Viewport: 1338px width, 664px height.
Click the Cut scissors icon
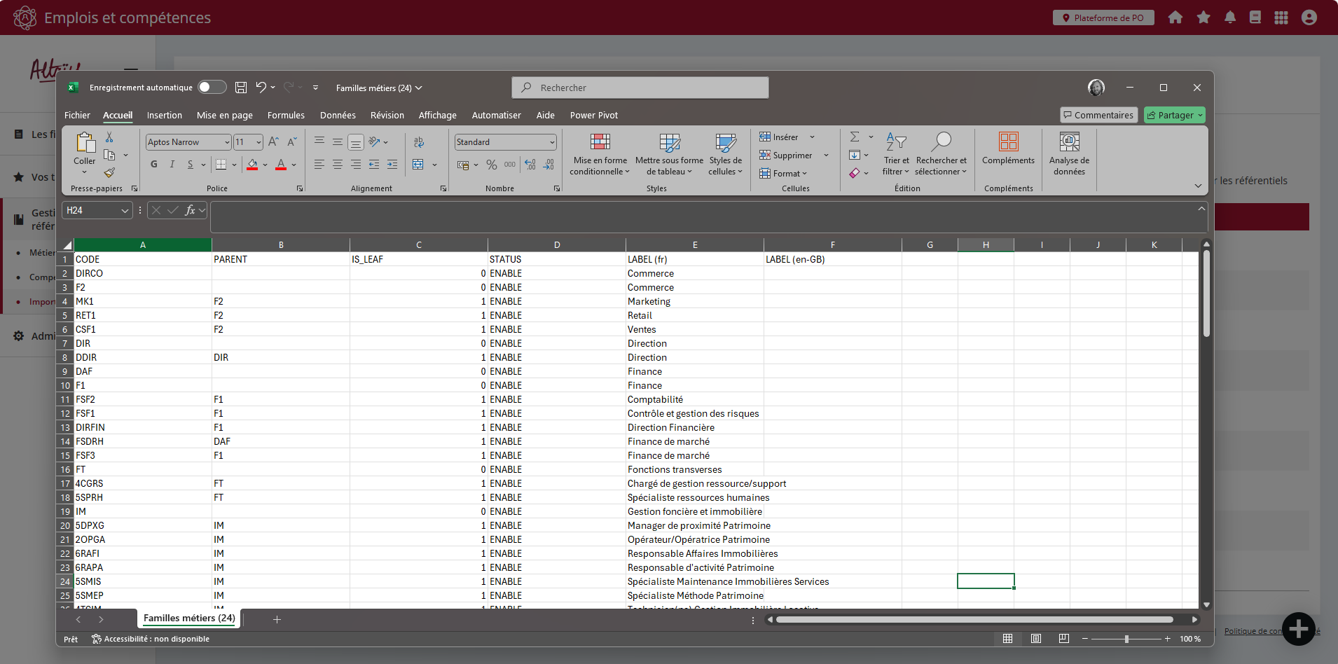109,137
